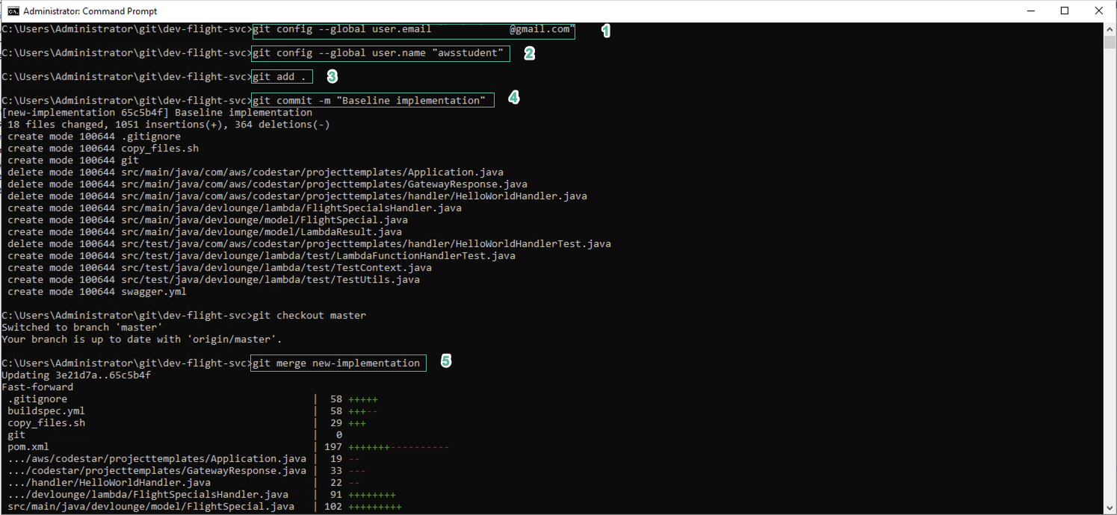Screen dimensions: 1117x515
Task: Click the Administrator: Command Prompt title text
Action: (x=90, y=11)
